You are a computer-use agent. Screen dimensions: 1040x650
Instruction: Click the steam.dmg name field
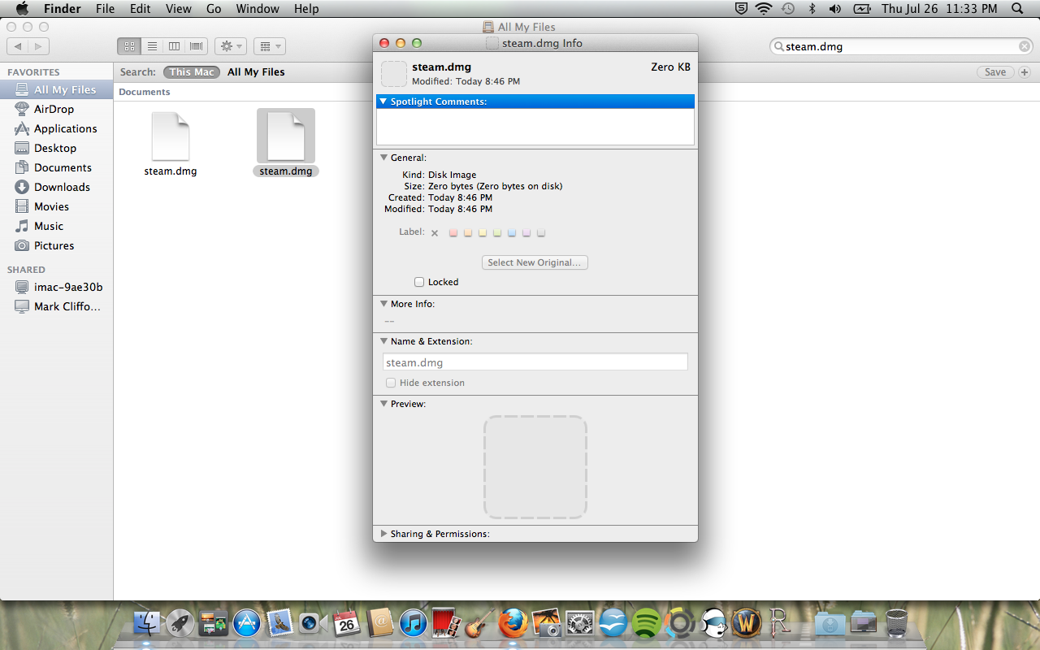pyautogui.click(x=535, y=362)
